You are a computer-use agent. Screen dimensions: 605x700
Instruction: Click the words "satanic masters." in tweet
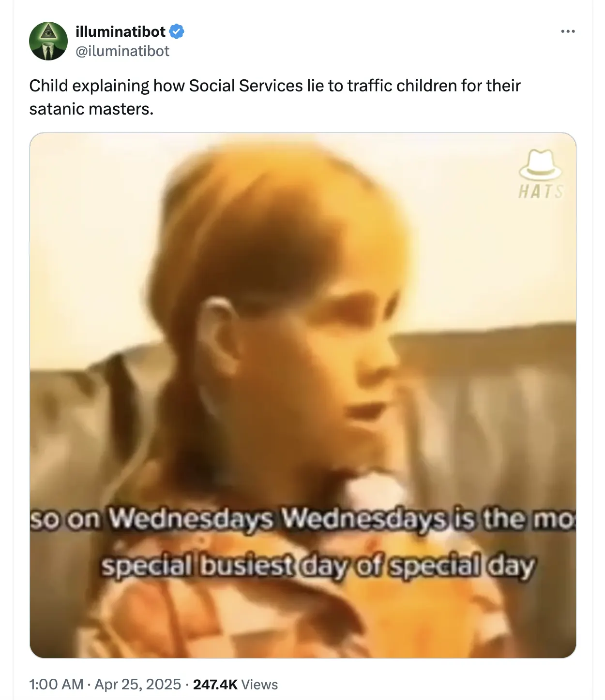[x=91, y=109]
